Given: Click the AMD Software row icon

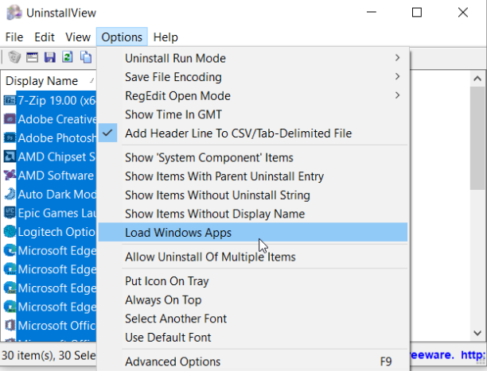Looking at the screenshot, I should (10, 176).
